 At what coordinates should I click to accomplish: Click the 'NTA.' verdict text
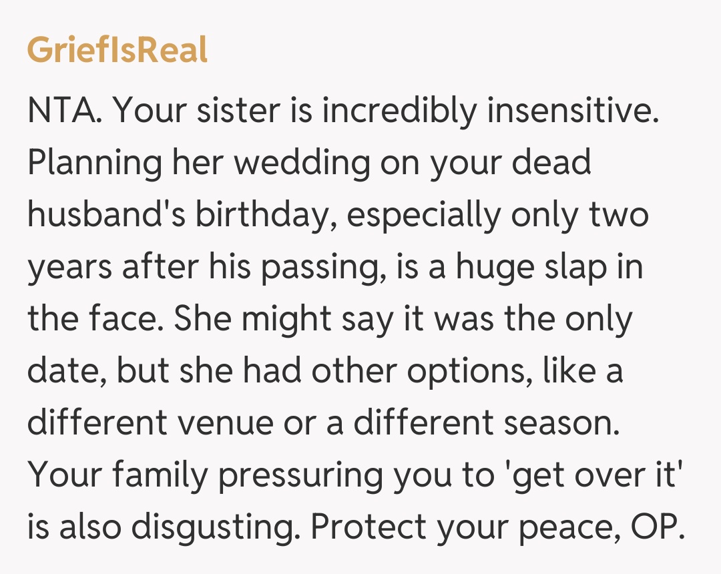[x=65, y=111]
